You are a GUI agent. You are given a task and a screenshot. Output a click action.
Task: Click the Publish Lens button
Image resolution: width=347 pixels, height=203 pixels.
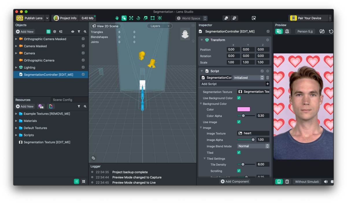(x=29, y=18)
